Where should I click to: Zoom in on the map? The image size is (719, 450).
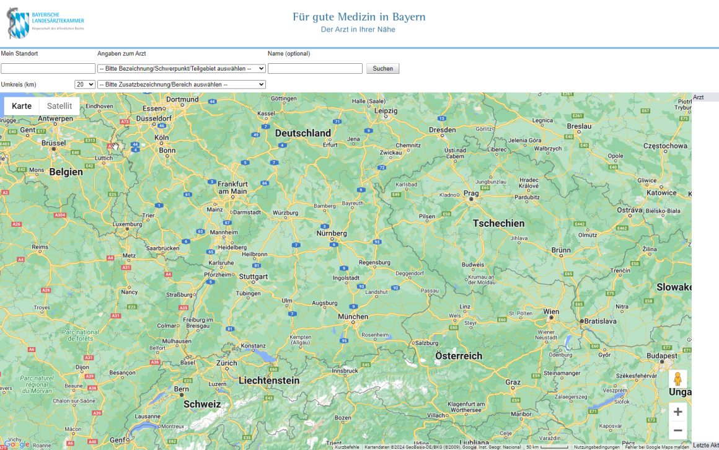pyautogui.click(x=677, y=412)
